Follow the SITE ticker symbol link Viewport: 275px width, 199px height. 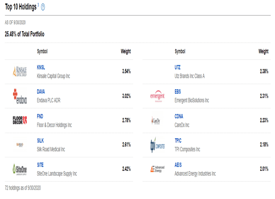[x=40, y=165]
